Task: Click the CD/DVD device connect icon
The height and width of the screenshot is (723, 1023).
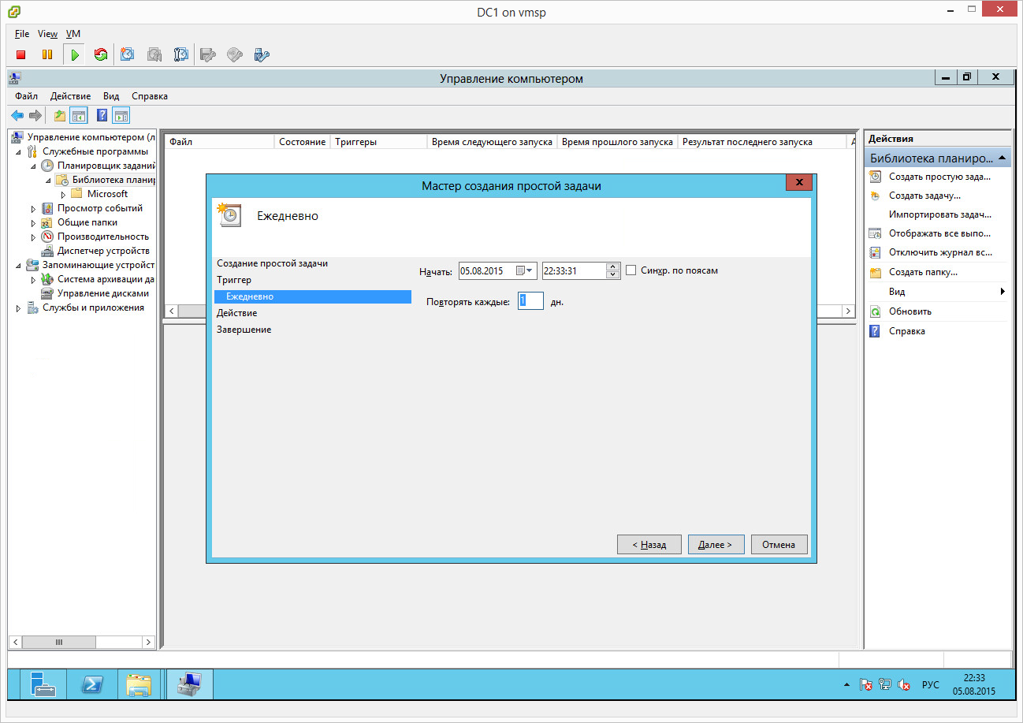Action: (235, 54)
